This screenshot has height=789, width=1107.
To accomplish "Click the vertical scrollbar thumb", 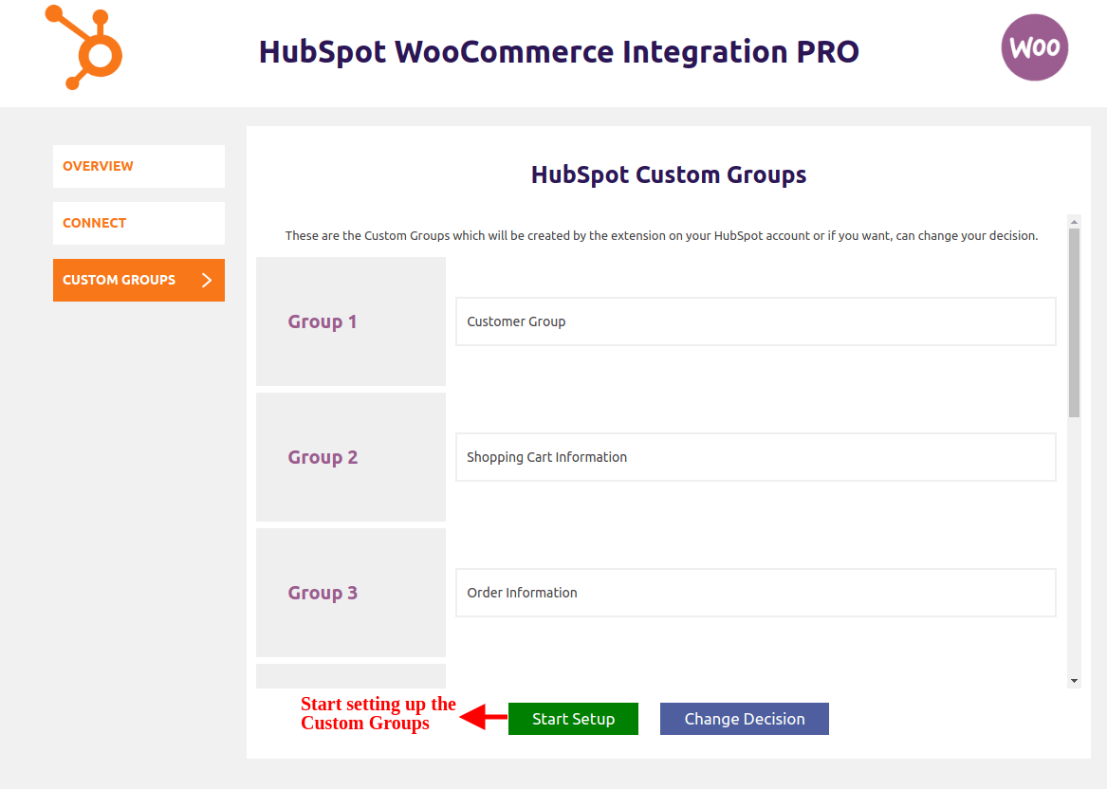I will pyautogui.click(x=1074, y=322).
